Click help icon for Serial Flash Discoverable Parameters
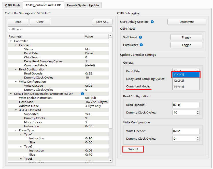Screen dimensions: 213x169 pyautogui.click(x=82, y=94)
